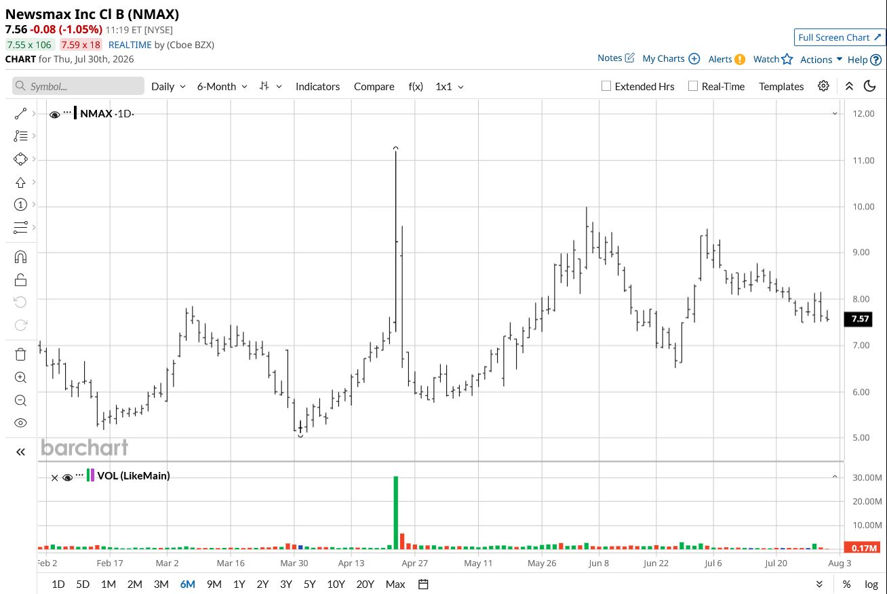Enable the Real-Time checkbox

pyautogui.click(x=692, y=86)
